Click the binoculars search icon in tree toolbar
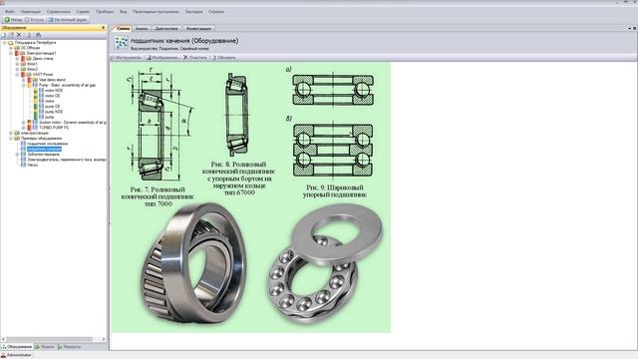 (38, 35)
